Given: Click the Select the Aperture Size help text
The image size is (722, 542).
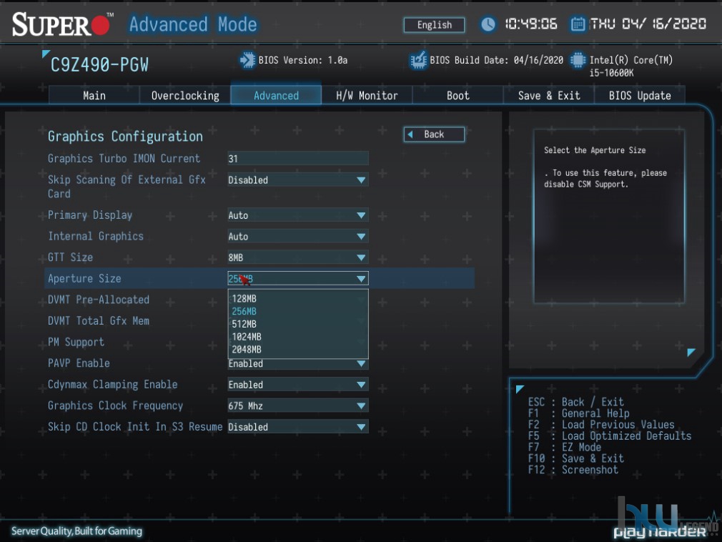Looking at the screenshot, I should pyautogui.click(x=595, y=150).
